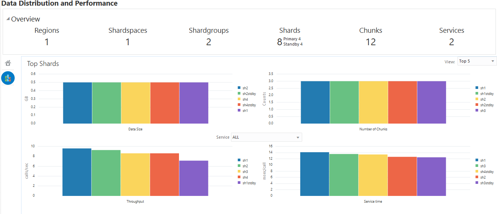Select the red sh2stdby bar in Number of Chunks
This screenshot has width=497, height=214.
pos(402,102)
